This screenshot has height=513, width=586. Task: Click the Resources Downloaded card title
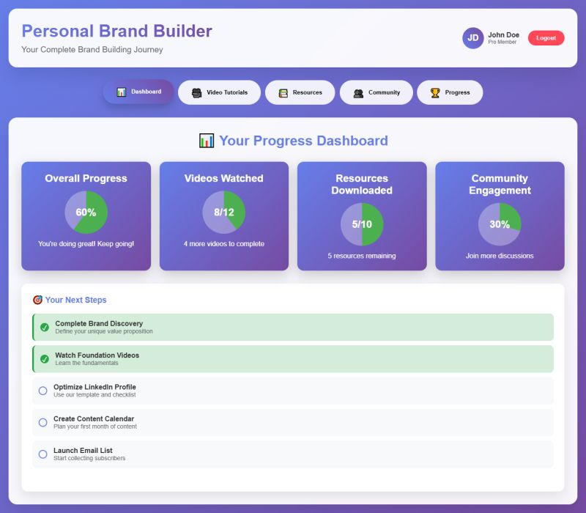coord(362,185)
